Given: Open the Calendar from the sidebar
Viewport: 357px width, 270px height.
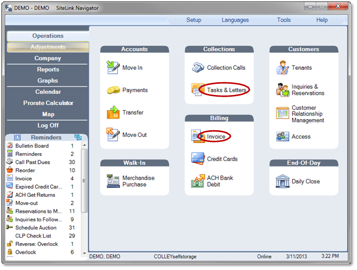Looking at the screenshot, I should click(48, 92).
